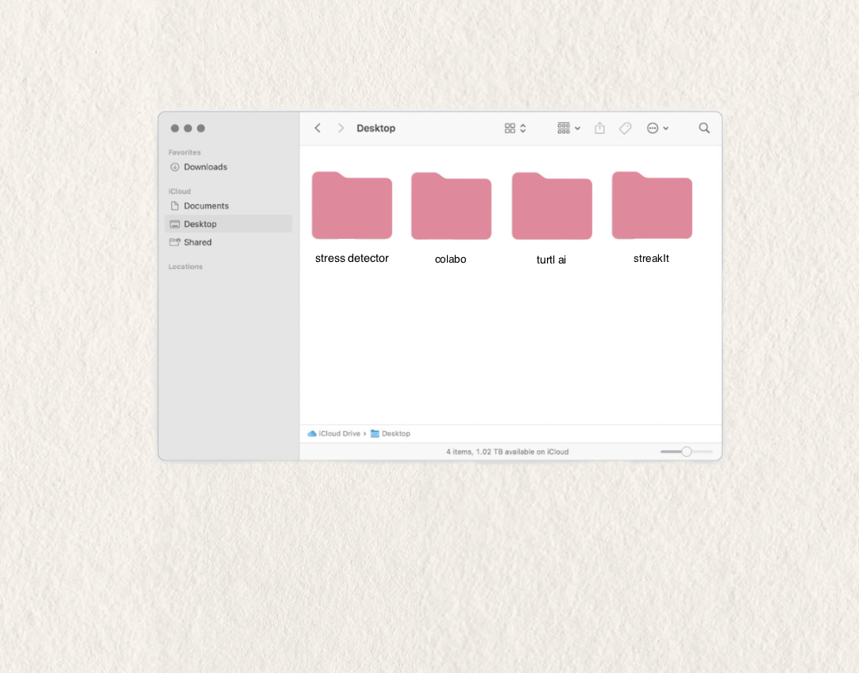Open Shared in the sidebar

click(198, 243)
